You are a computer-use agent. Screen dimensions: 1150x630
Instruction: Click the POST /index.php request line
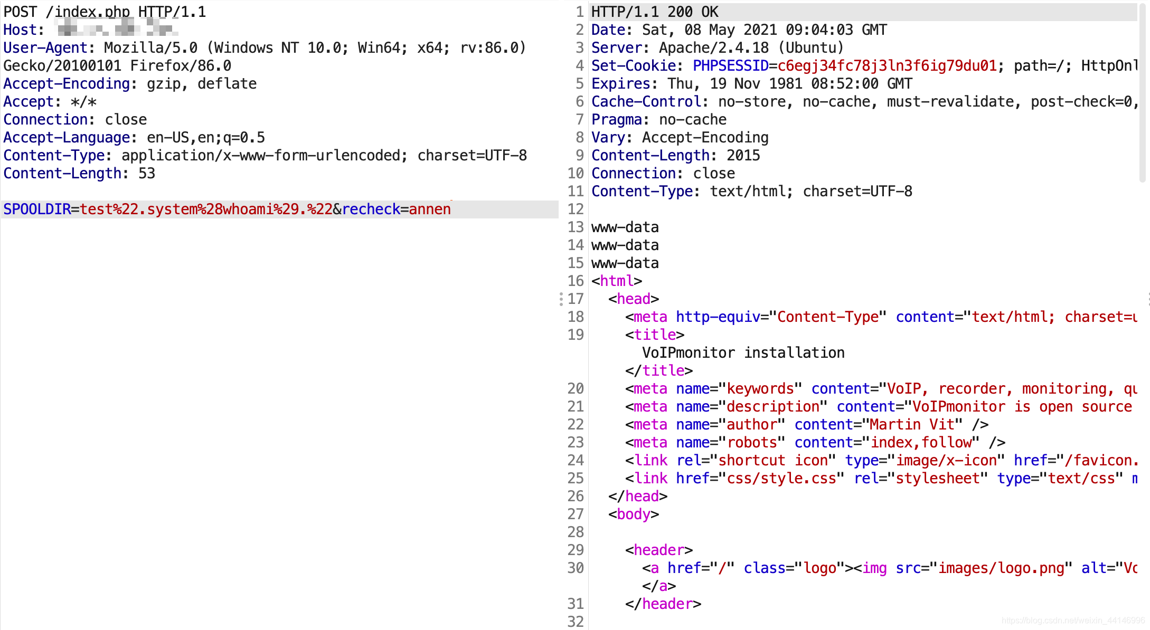click(x=105, y=12)
